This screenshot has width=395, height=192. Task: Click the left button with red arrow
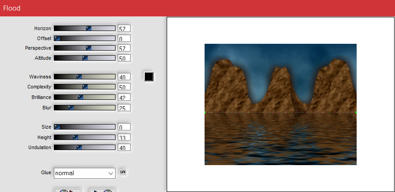pyautogui.click(x=68, y=190)
